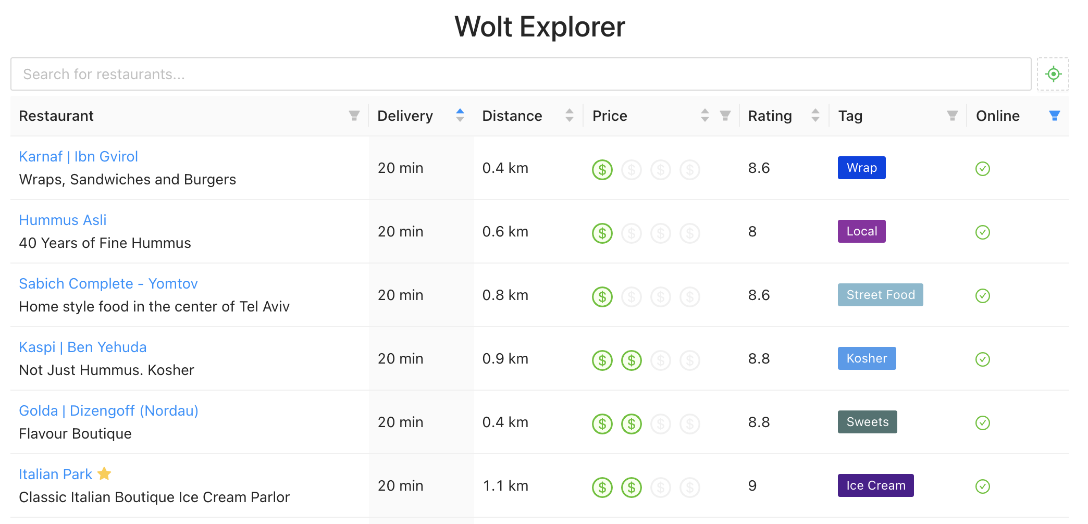Sort the Price column
Screen dimensions: 1088x524
coord(705,115)
